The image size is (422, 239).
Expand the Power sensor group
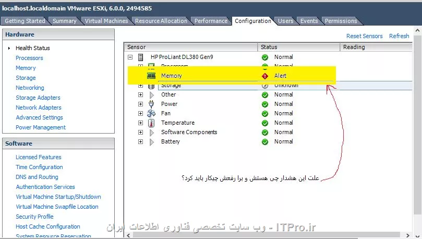[140, 104]
